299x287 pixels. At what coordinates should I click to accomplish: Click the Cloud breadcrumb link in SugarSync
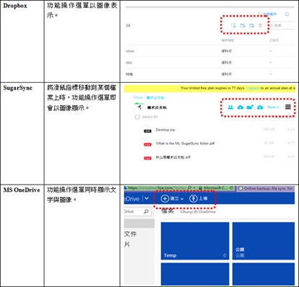click(x=138, y=97)
